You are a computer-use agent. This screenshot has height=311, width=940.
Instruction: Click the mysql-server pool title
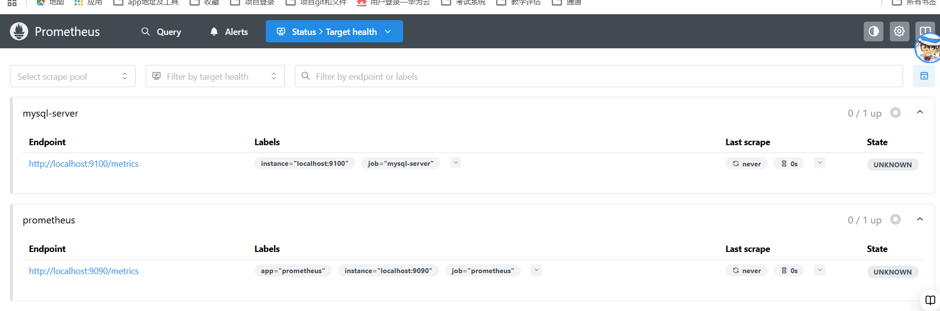(51, 114)
